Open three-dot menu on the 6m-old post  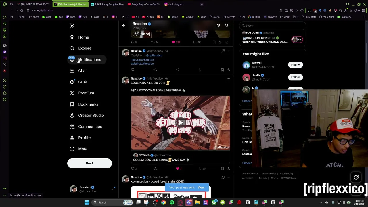228,78
